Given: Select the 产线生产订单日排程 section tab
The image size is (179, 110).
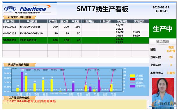Looking at the screenshot, I should pos(20,17).
